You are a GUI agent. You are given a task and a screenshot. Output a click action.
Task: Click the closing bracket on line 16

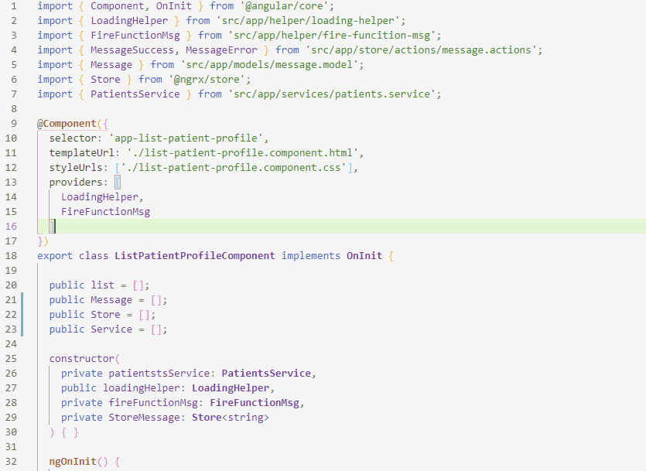[52, 227]
